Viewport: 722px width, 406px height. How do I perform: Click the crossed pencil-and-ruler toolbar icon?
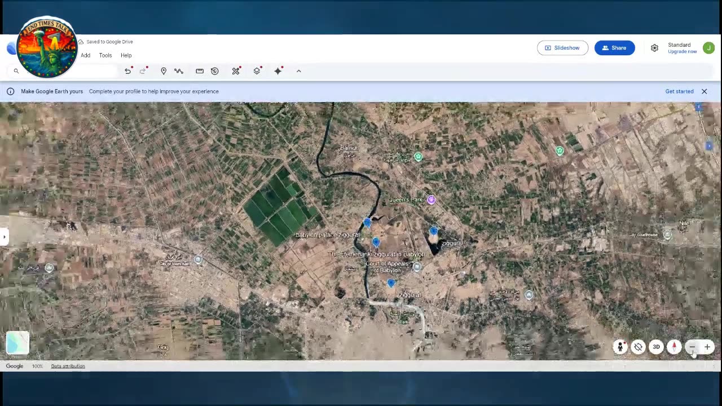[x=236, y=71]
